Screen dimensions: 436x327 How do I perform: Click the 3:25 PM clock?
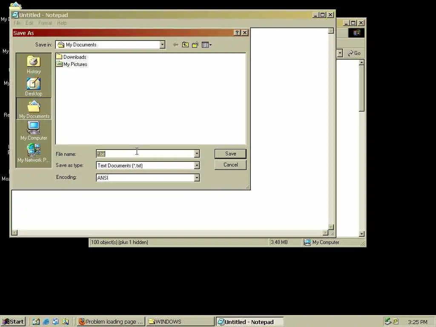(x=417, y=322)
